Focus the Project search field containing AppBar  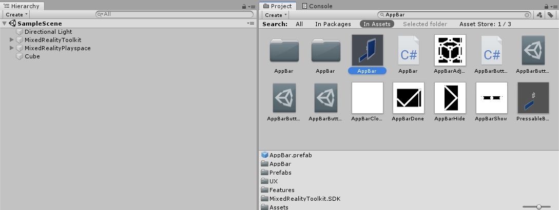point(455,15)
